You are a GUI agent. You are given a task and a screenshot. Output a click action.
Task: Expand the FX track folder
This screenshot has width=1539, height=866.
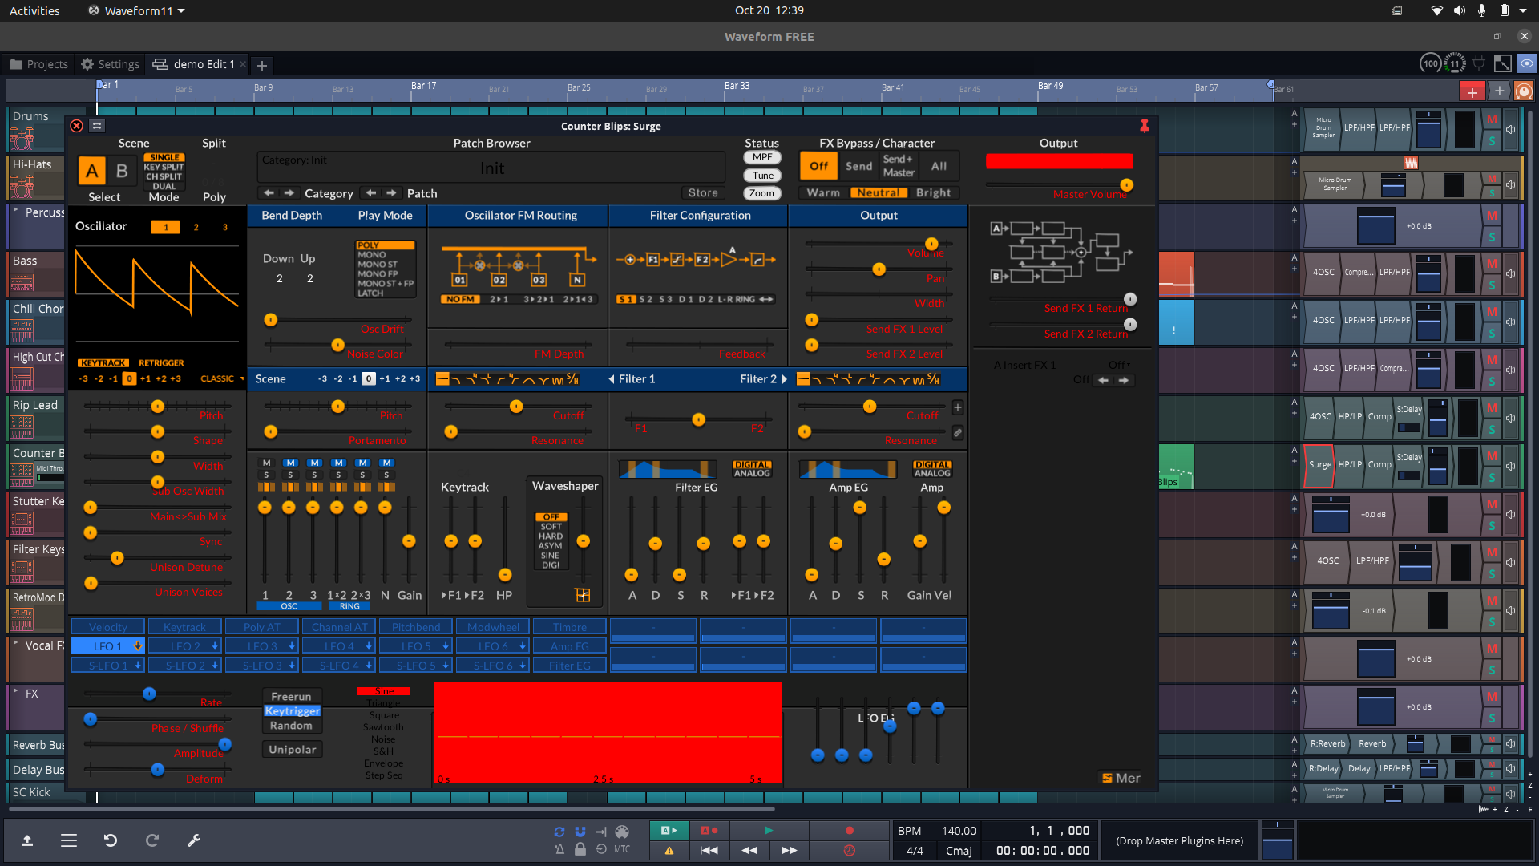point(15,690)
